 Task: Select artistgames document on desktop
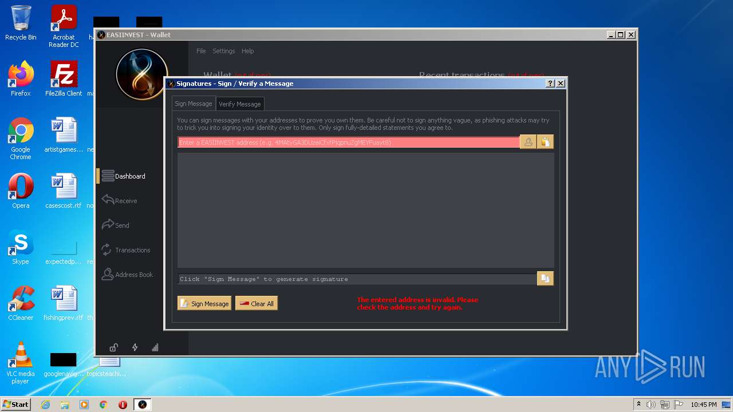64,135
